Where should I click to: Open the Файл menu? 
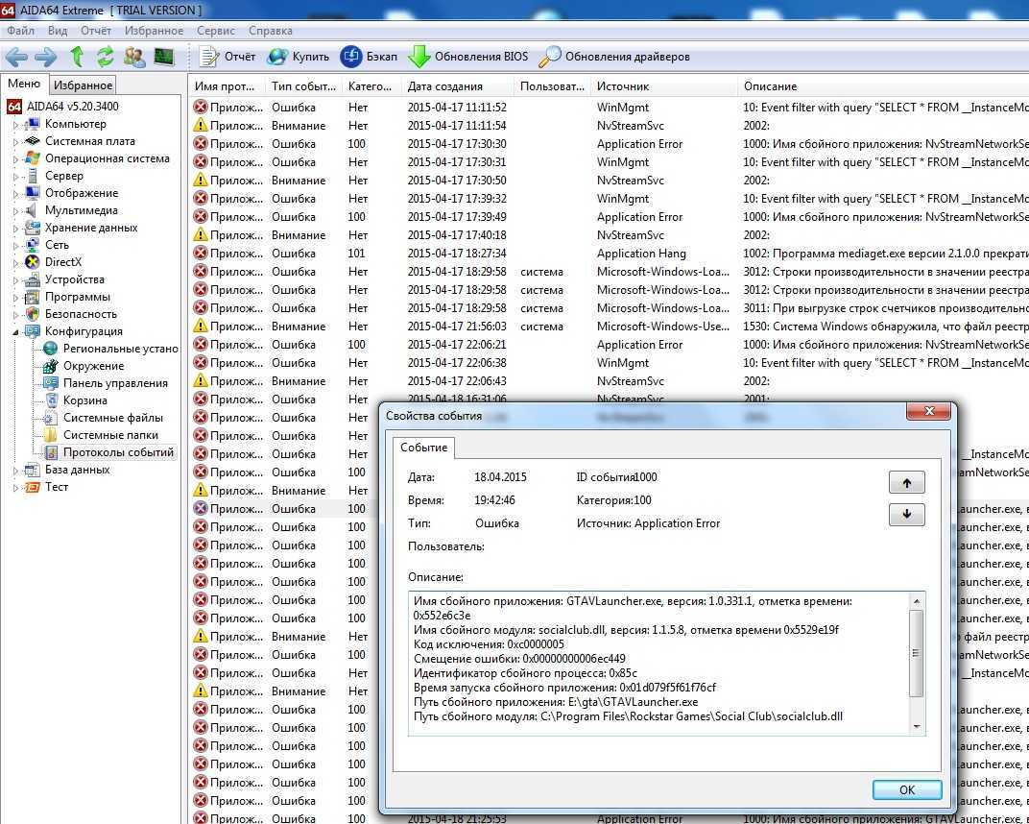coord(20,31)
